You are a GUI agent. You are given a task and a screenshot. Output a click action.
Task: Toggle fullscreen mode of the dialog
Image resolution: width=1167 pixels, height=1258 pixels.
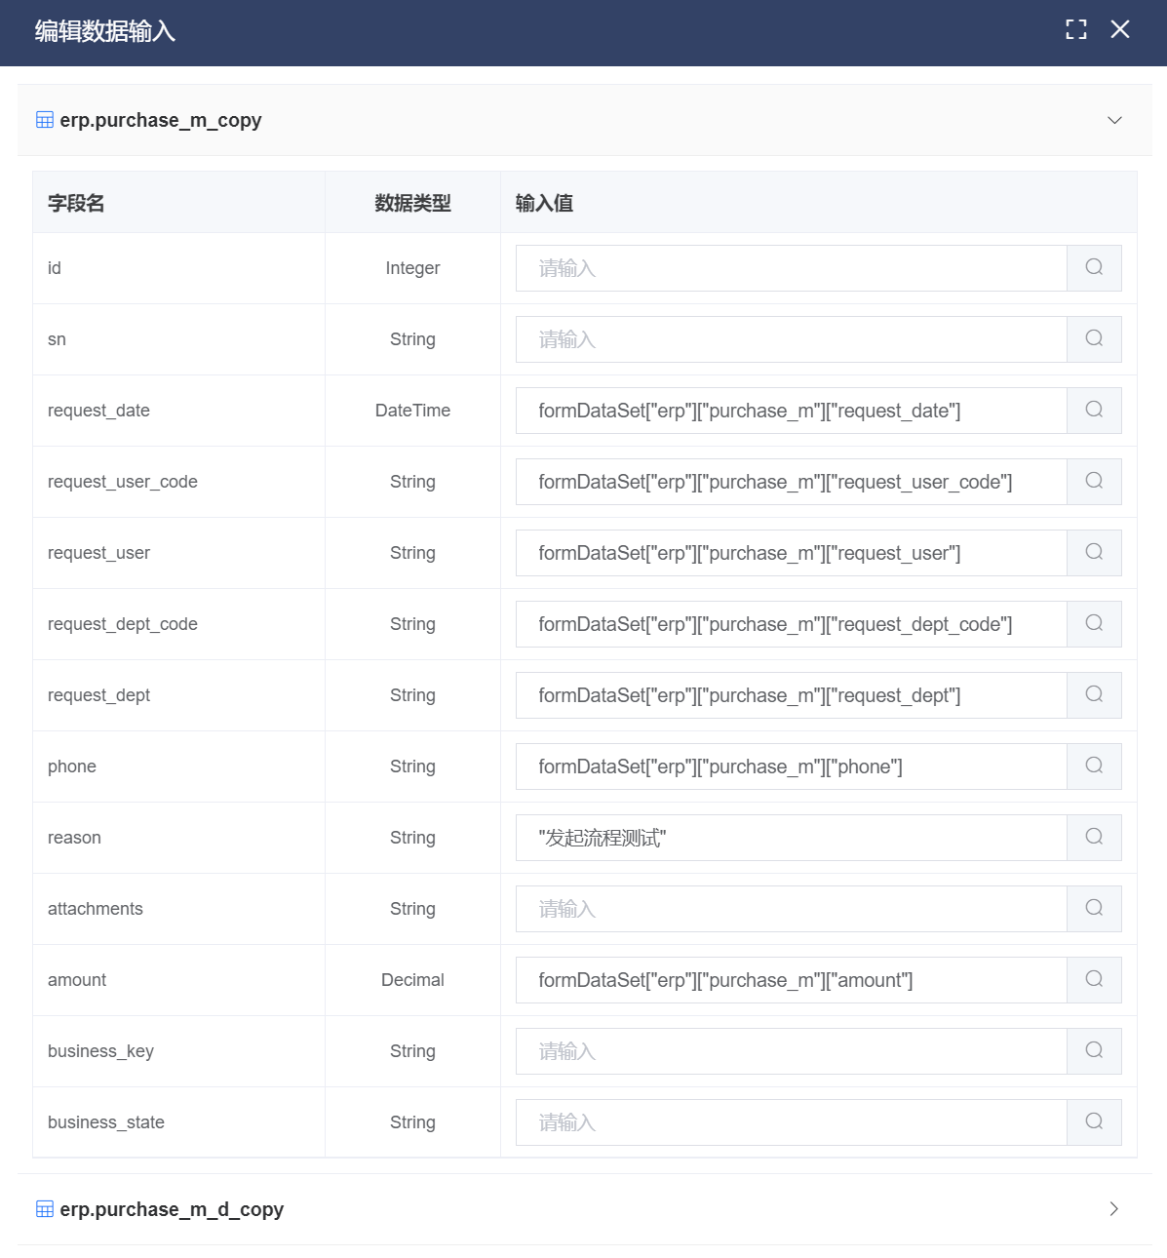tap(1075, 30)
